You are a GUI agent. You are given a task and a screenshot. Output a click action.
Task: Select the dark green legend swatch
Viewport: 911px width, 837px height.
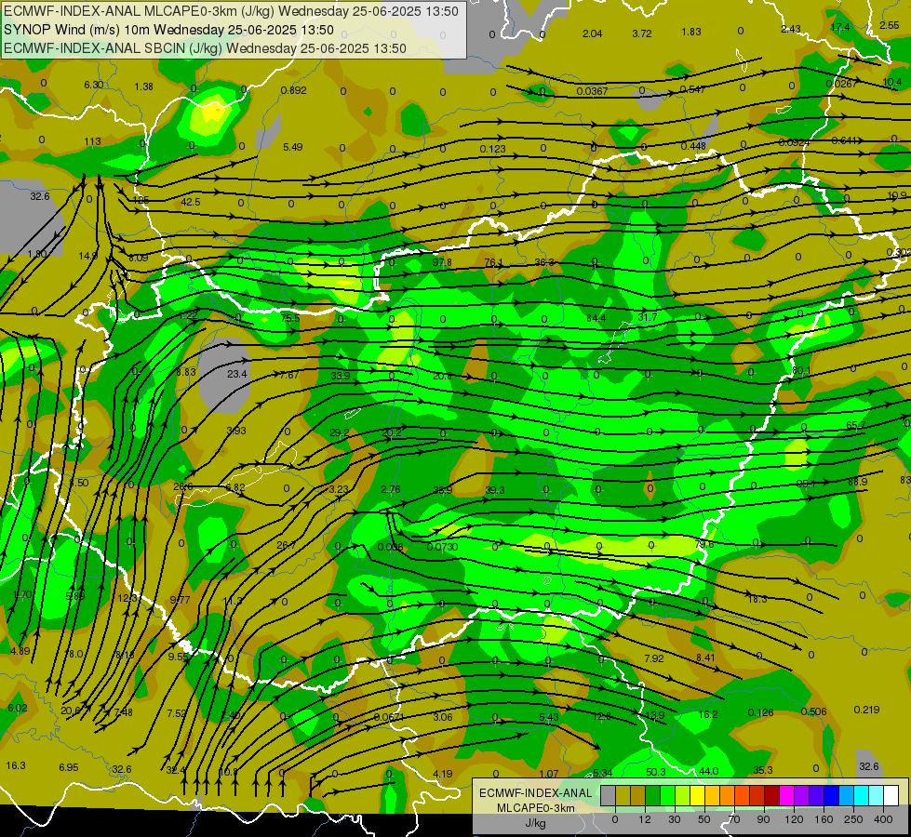653,795
